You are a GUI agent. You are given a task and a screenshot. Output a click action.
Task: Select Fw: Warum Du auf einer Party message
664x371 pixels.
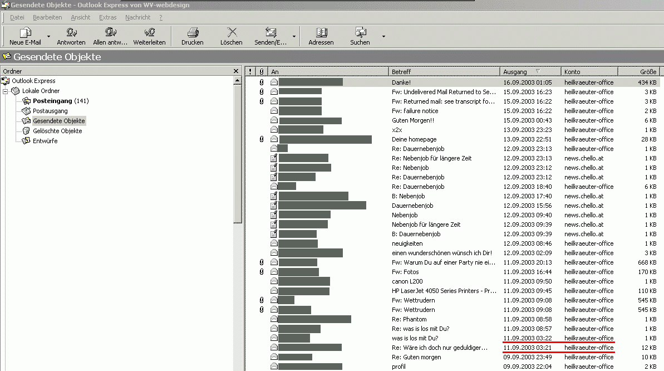tap(452, 262)
